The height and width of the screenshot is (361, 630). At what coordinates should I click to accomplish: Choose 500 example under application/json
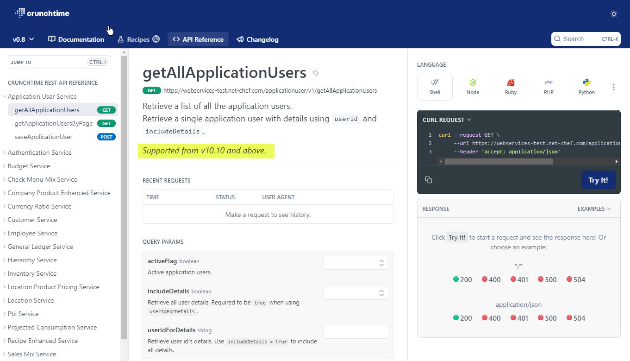547,318
